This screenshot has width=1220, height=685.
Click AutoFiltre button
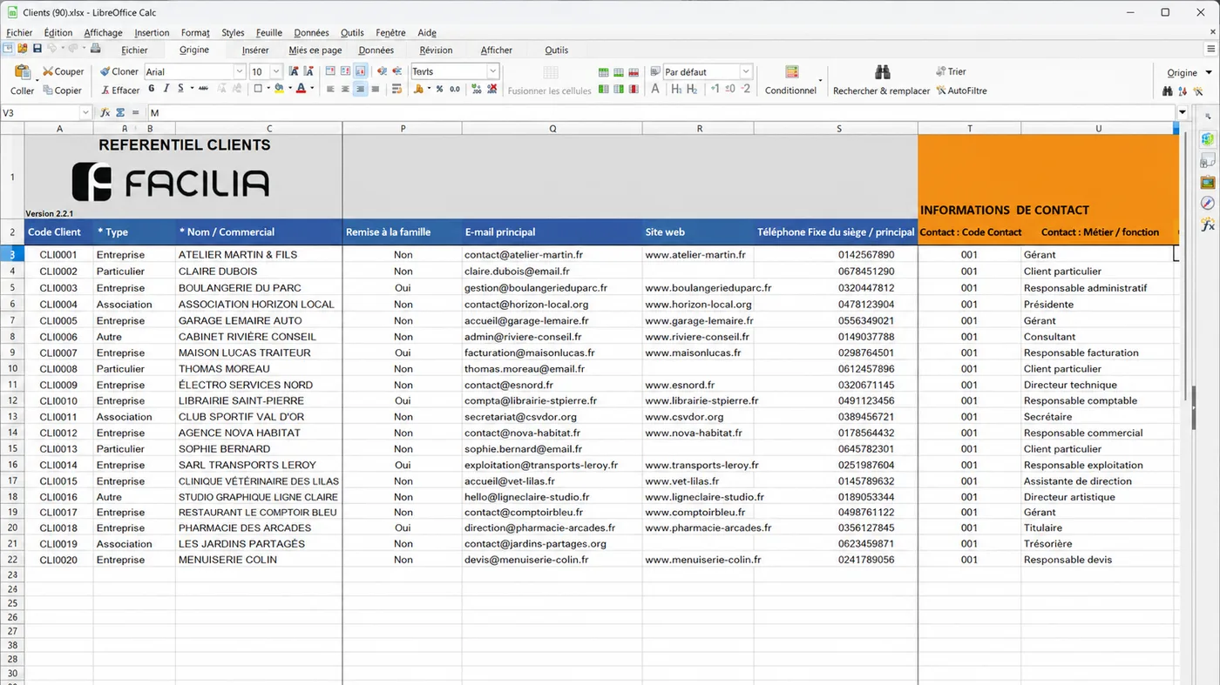961,91
